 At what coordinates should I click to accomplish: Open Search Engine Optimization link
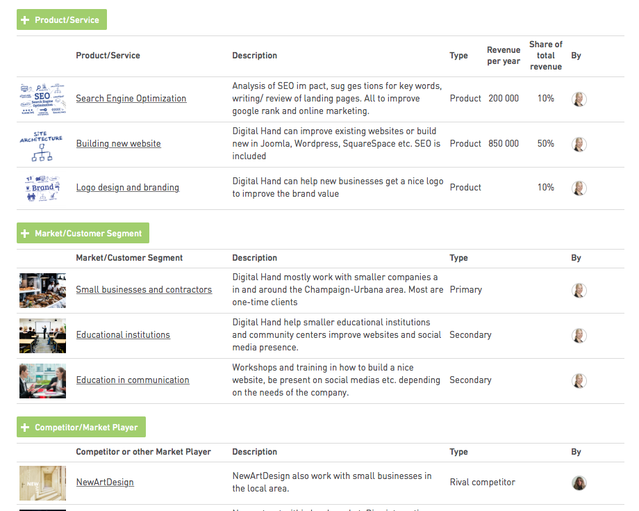click(131, 99)
